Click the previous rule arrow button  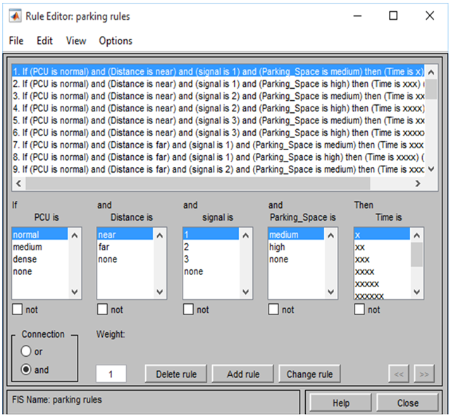pos(398,374)
